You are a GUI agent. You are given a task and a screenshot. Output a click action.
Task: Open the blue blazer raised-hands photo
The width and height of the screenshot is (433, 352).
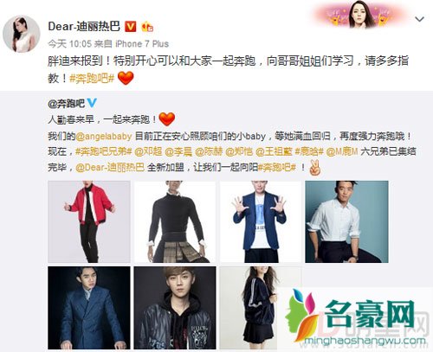click(x=261, y=221)
